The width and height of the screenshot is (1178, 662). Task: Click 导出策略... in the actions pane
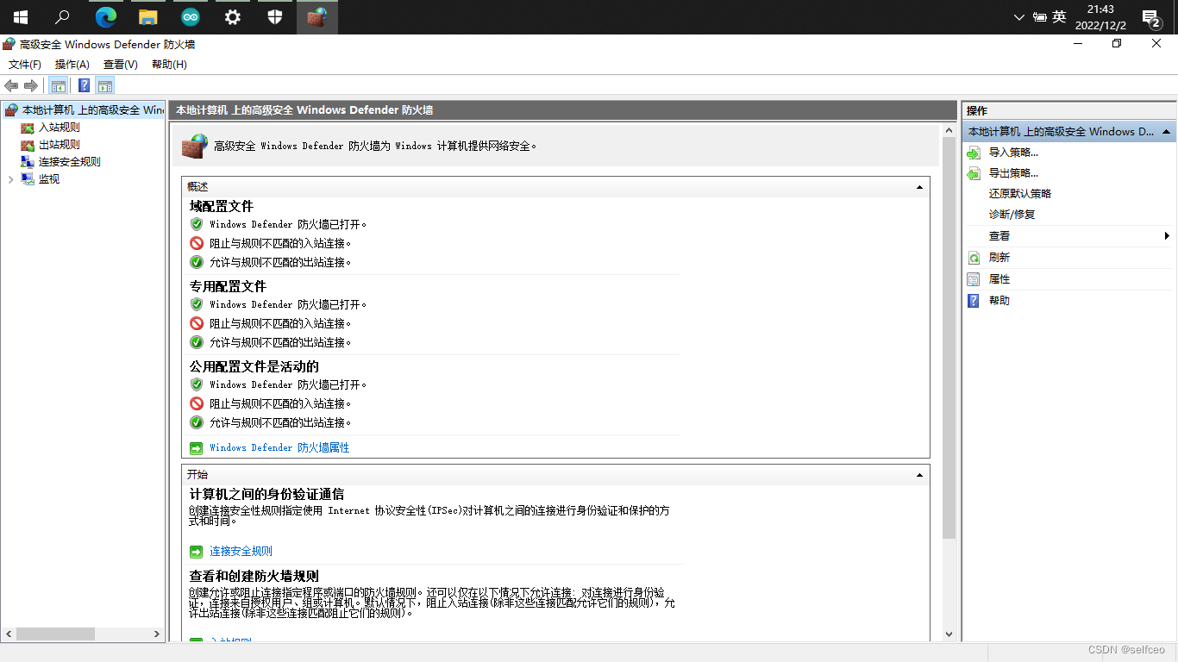[x=1013, y=173]
